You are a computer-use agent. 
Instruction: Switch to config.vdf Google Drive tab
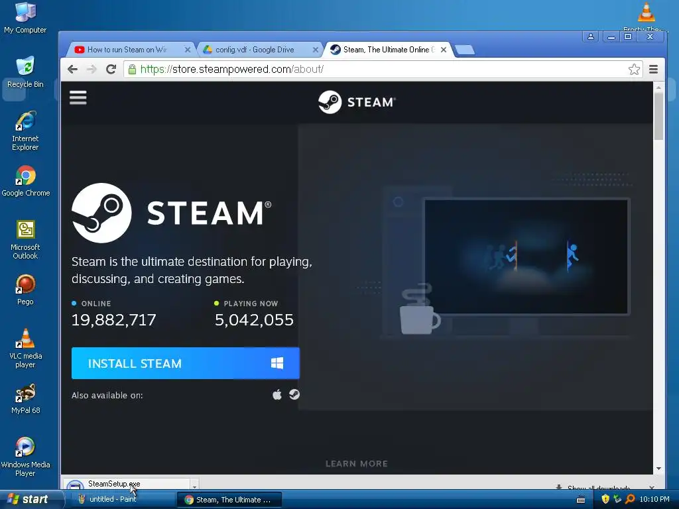point(255,50)
